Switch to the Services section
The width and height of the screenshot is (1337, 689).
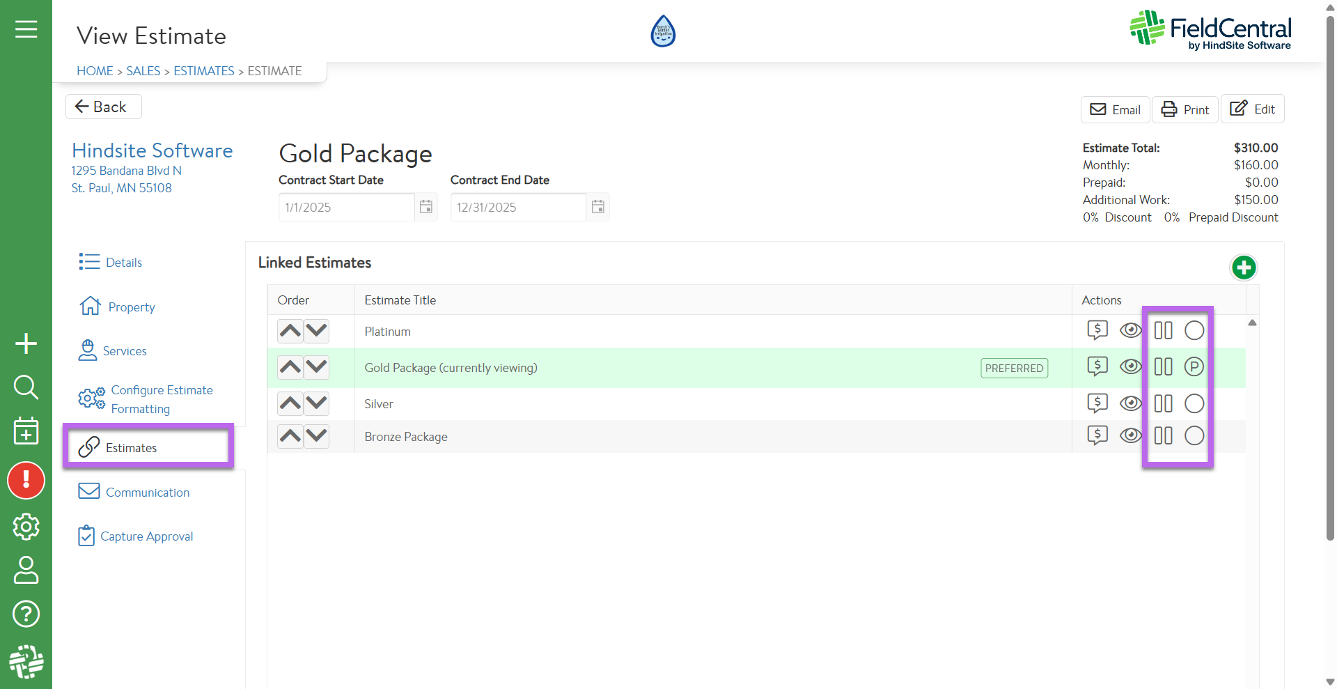[x=124, y=351]
